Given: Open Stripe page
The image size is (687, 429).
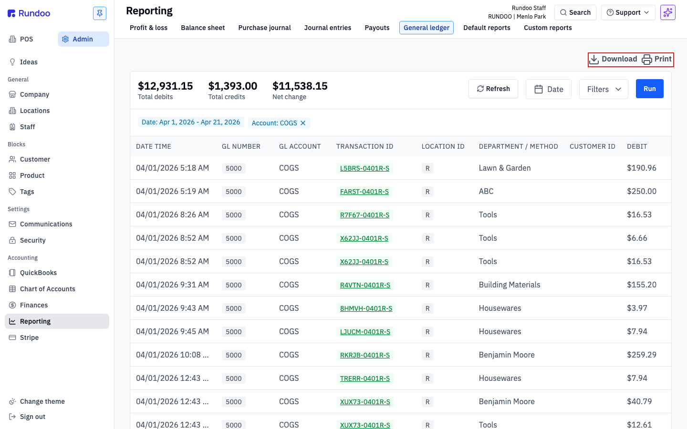Looking at the screenshot, I should pyautogui.click(x=57, y=337).
